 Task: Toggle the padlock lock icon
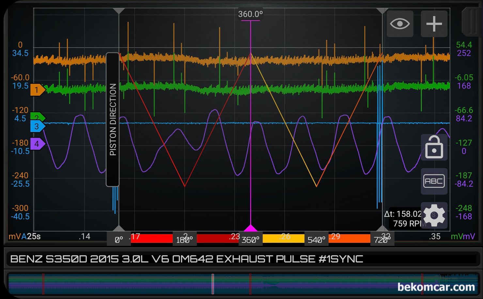[x=434, y=148]
